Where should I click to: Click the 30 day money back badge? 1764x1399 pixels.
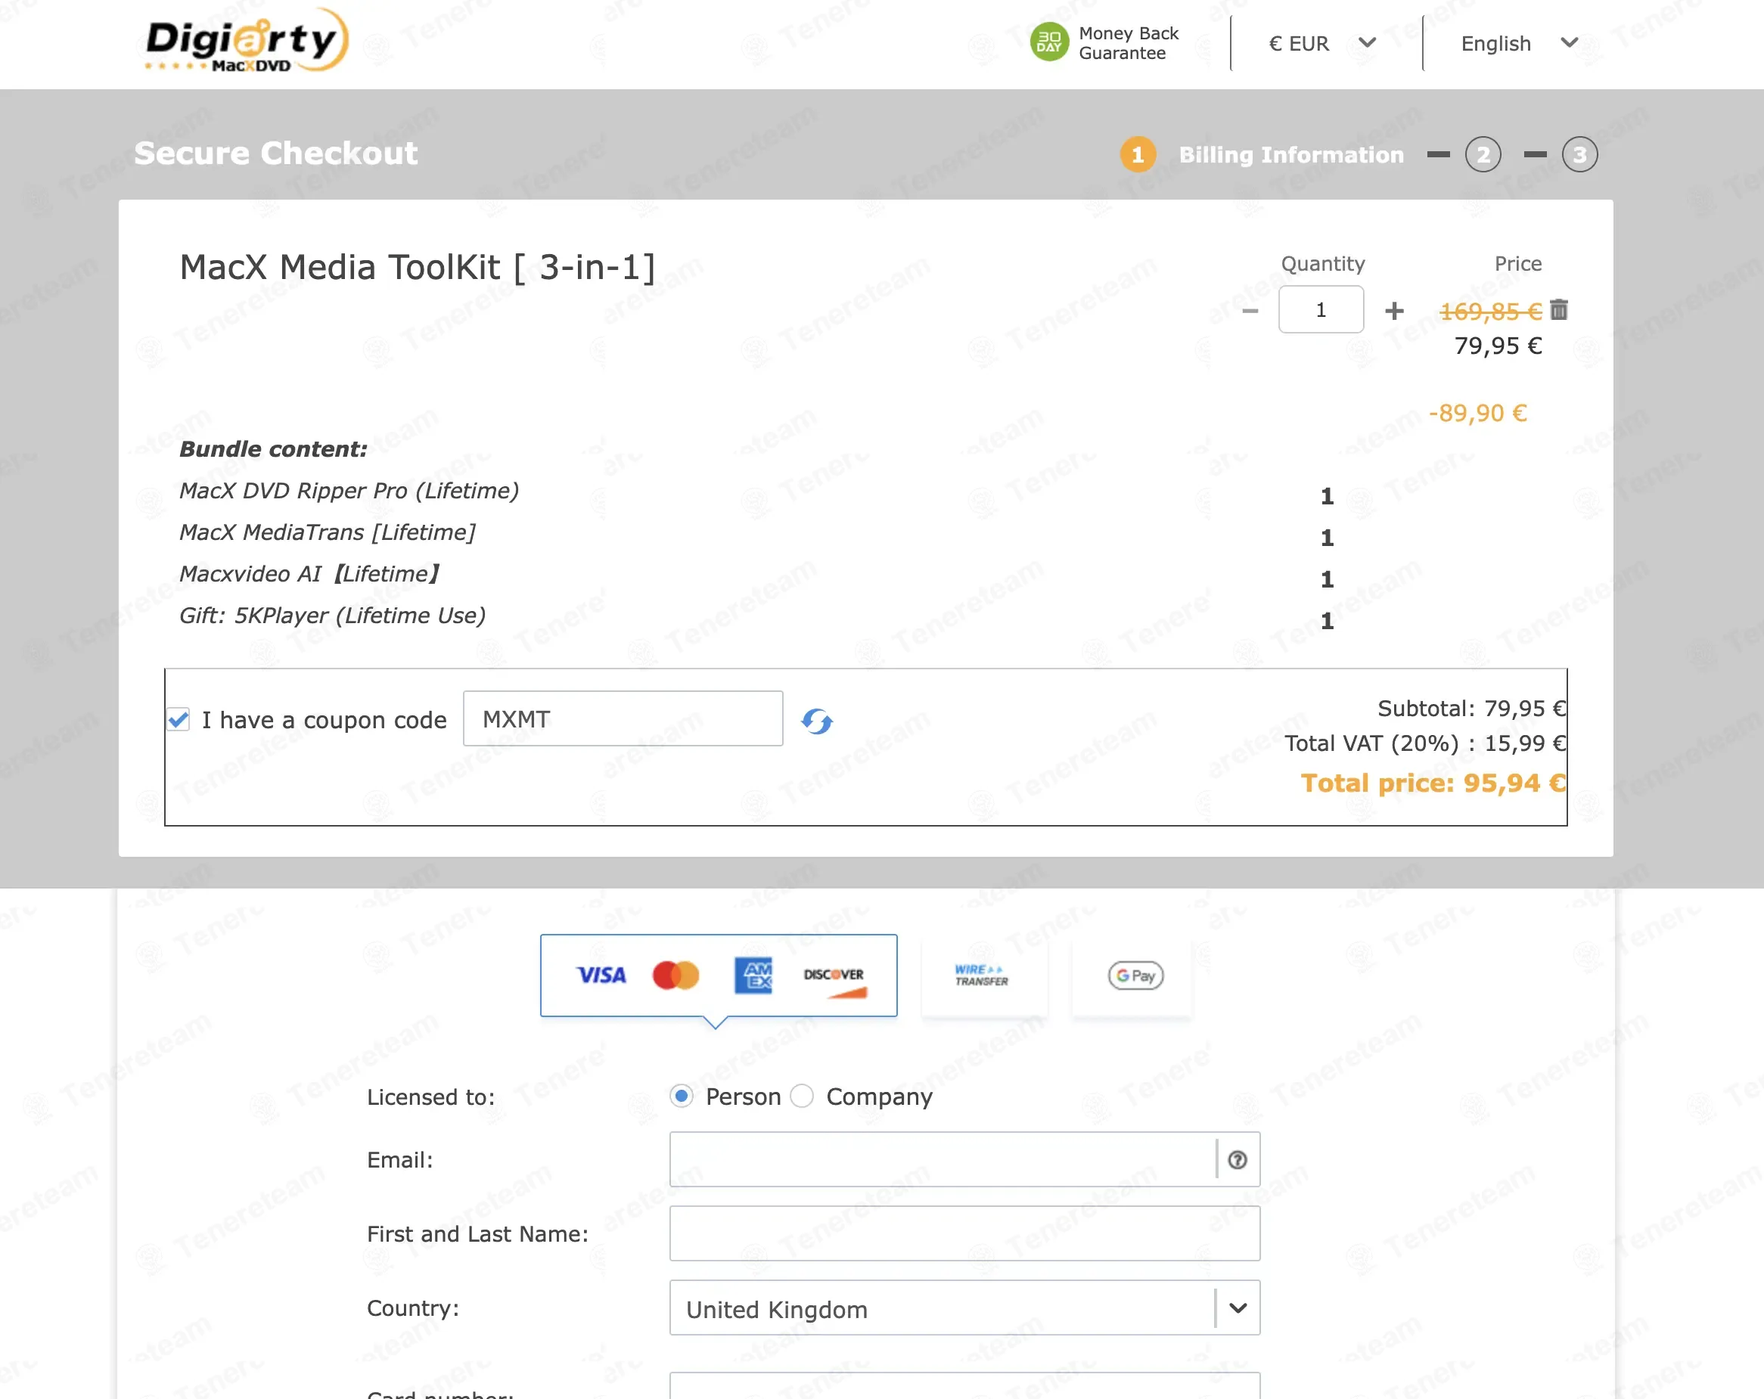[x=1048, y=42]
